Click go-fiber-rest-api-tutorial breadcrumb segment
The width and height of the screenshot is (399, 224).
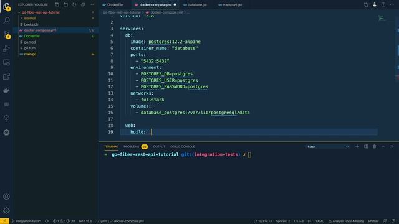(x=122, y=12)
